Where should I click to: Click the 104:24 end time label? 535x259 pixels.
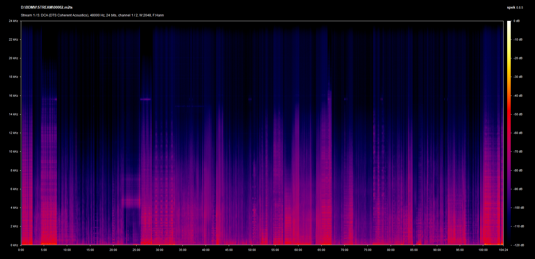point(503,250)
